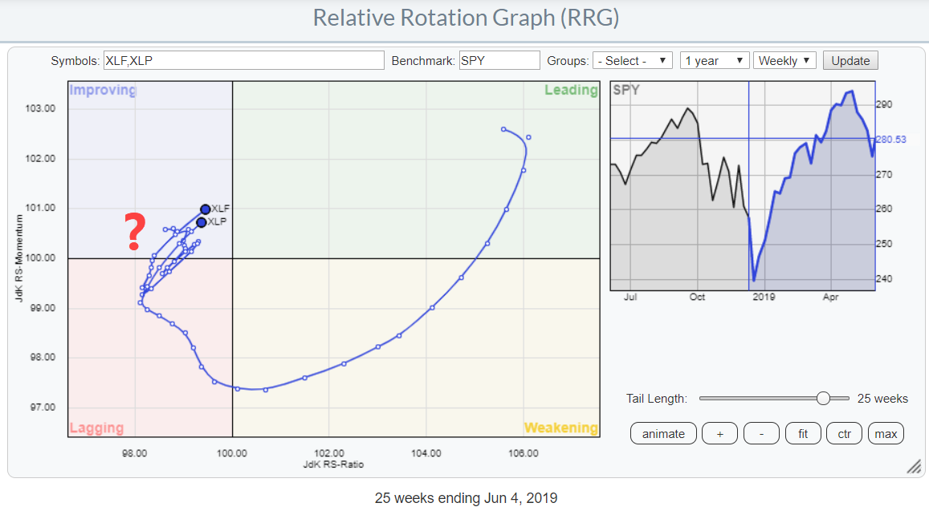
Task: Center chart with ctr button
Action: [844, 434]
